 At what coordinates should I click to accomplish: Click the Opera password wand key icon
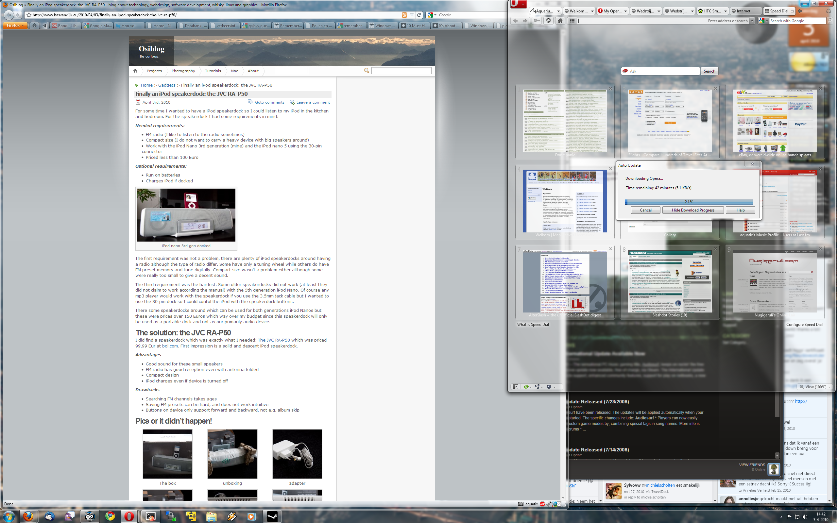(x=537, y=21)
